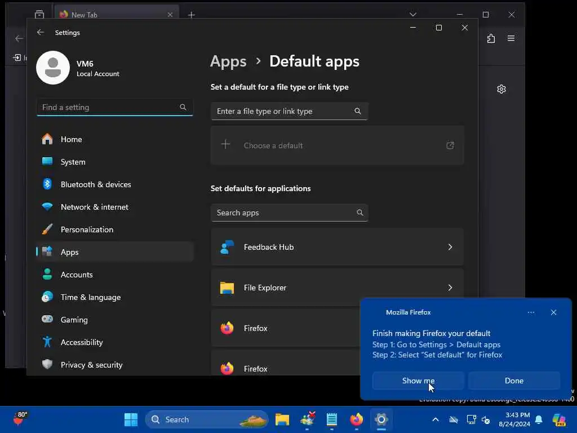Open the Firefox hamburger menu
Image resolution: width=577 pixels, height=433 pixels.
click(511, 38)
